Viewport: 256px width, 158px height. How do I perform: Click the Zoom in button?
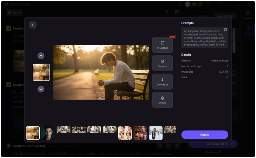(163, 63)
